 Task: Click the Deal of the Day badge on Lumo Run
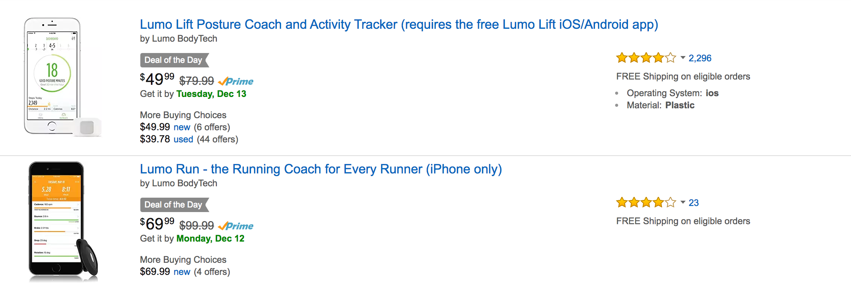173,204
